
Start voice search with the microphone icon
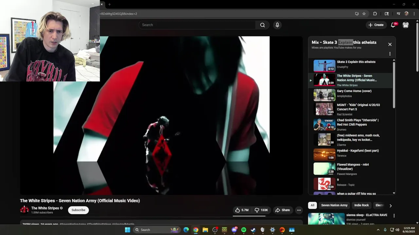tap(277, 25)
